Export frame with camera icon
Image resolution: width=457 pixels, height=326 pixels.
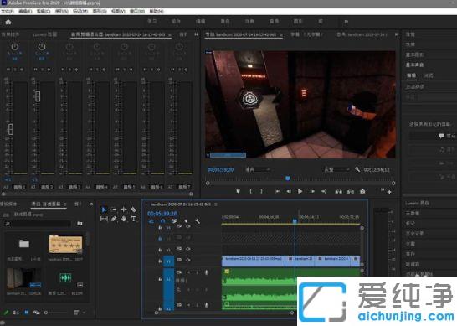pyautogui.click(x=362, y=191)
